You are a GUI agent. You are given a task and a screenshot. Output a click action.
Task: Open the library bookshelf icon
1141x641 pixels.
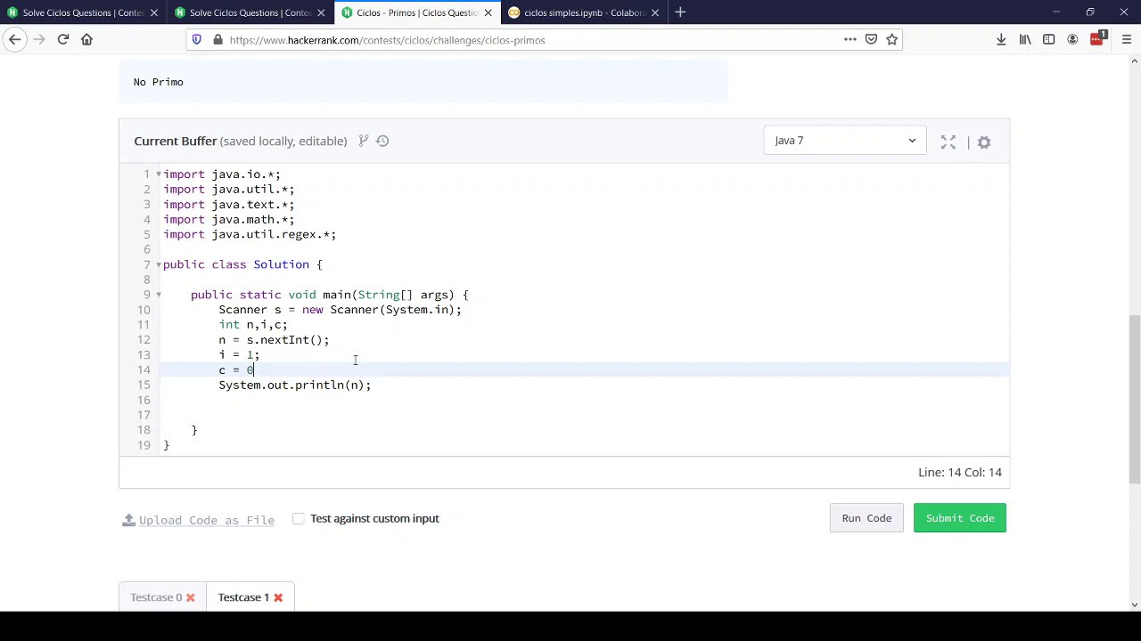pyautogui.click(x=1025, y=39)
